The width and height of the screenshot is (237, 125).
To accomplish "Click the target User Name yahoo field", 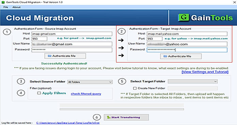I will click(x=187, y=44).
